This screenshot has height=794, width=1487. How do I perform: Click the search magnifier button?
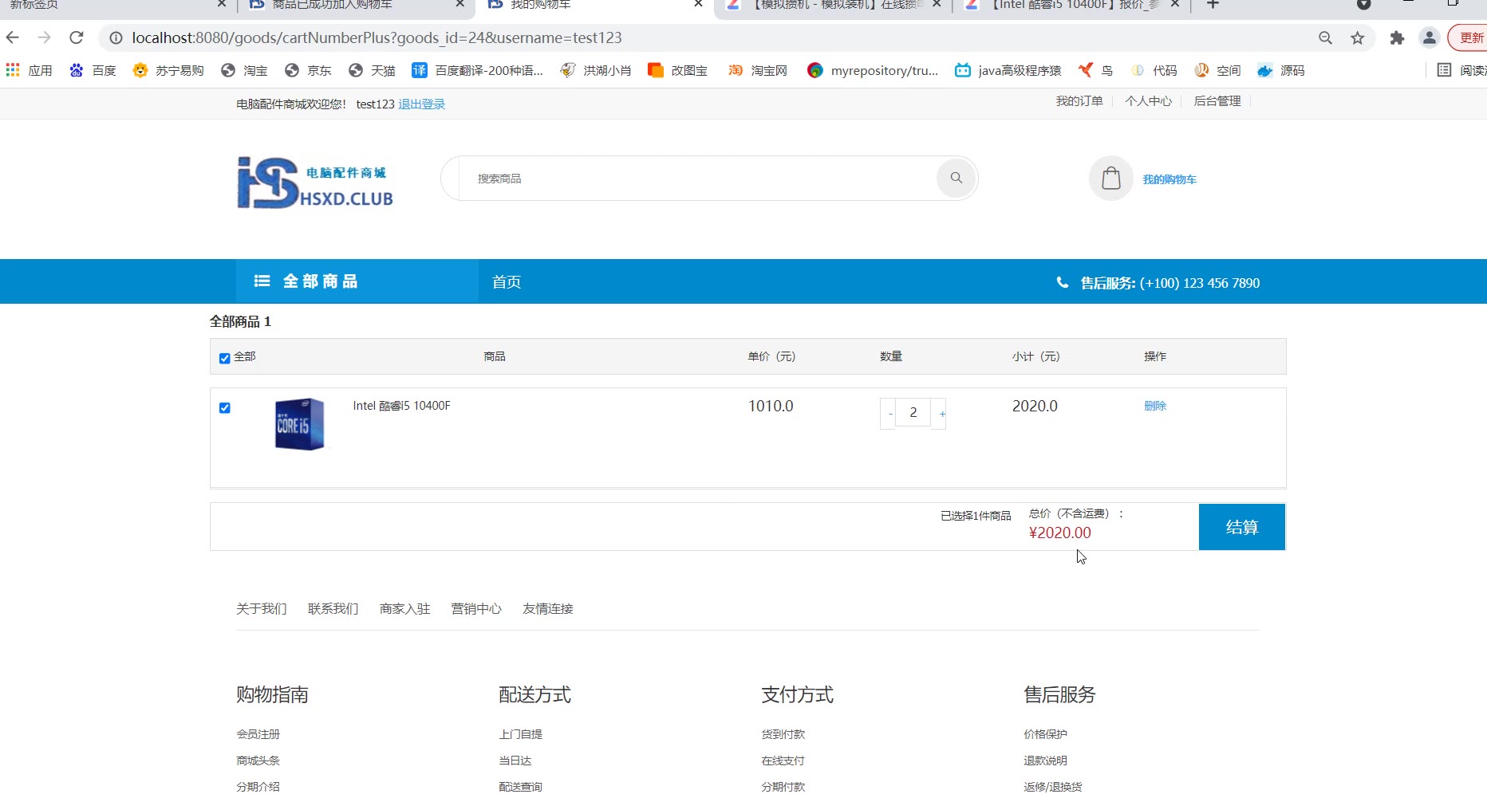coord(956,178)
